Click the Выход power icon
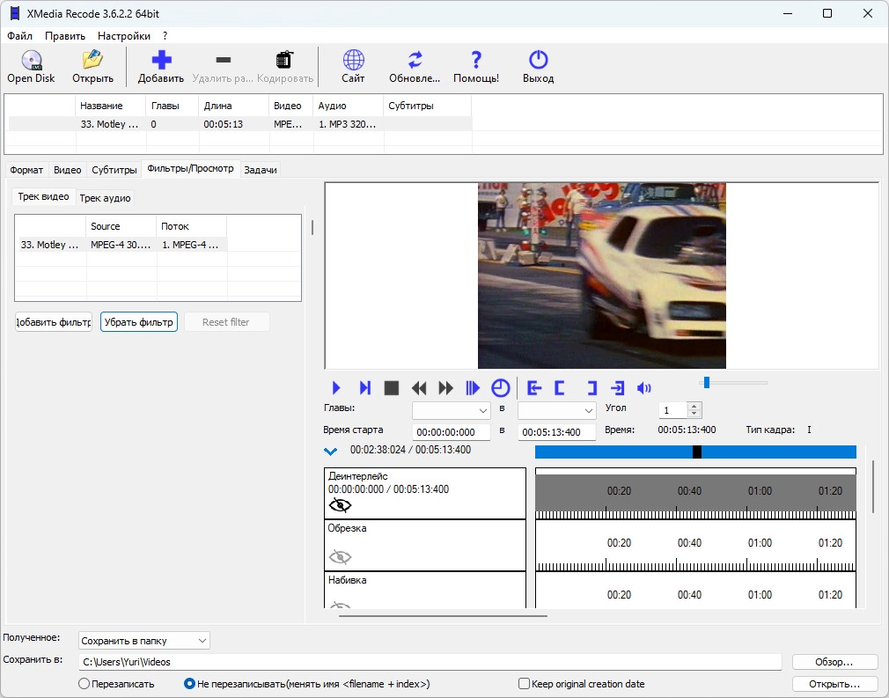Viewport: 889px width, 698px height. [538, 61]
